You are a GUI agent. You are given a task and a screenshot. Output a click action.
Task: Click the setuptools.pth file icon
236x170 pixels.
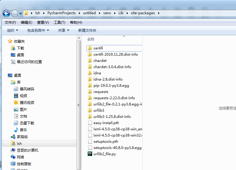point(90,142)
